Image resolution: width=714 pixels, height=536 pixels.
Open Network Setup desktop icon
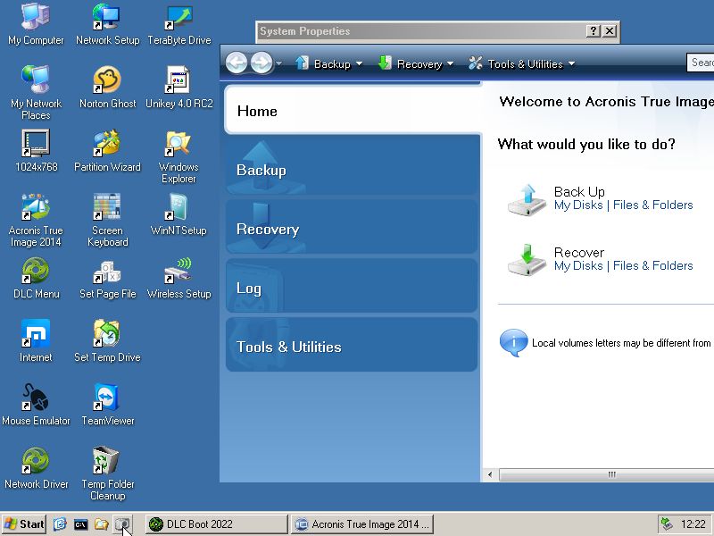point(107,24)
